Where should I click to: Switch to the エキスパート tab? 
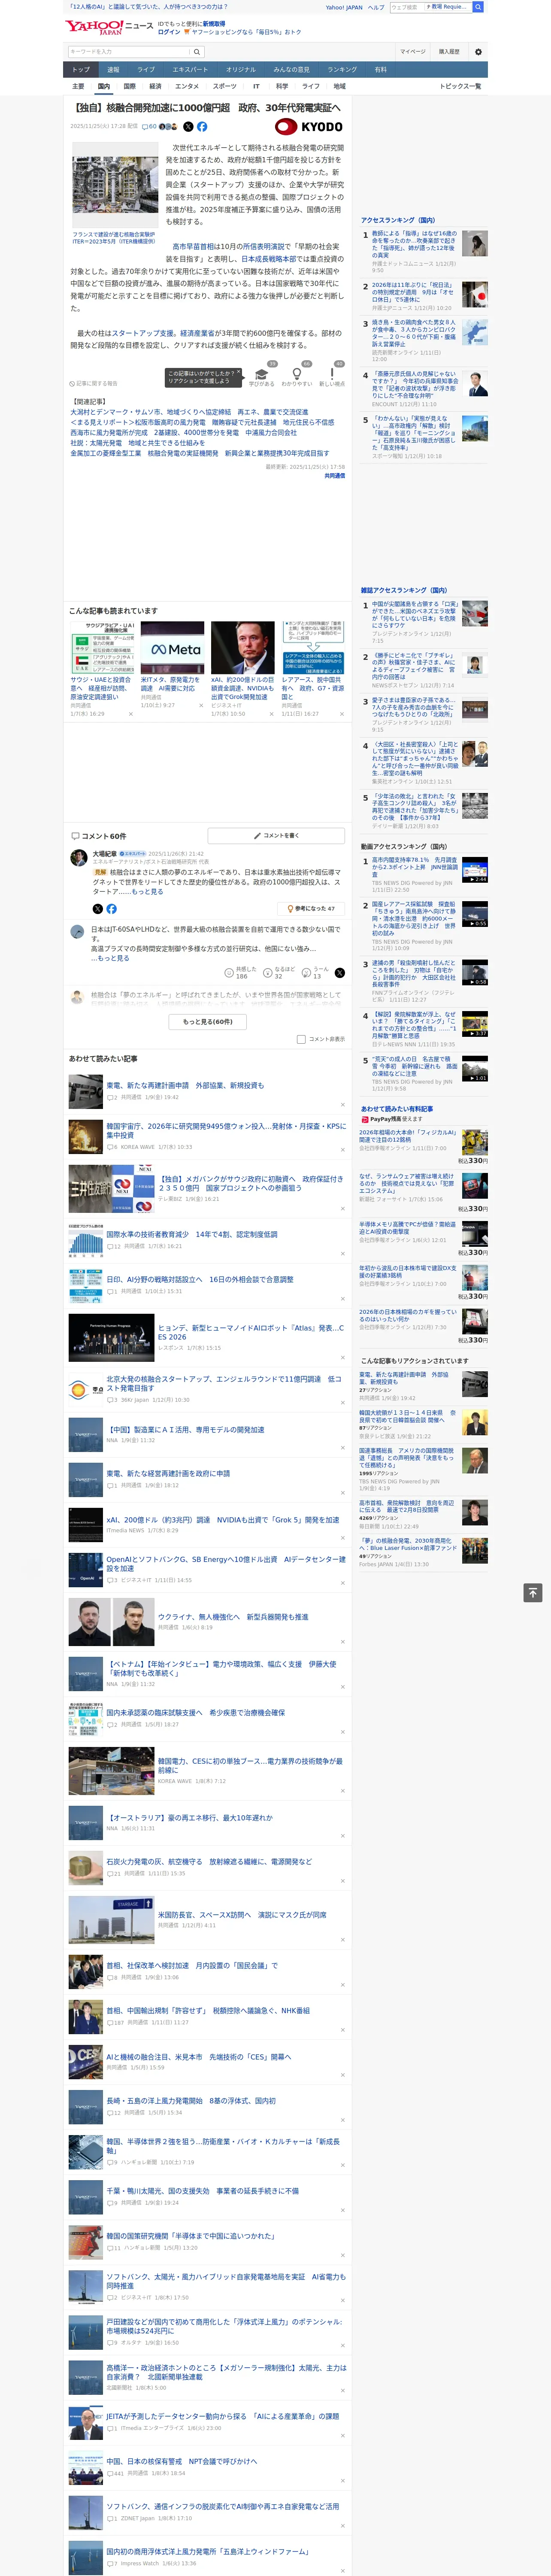[190, 70]
